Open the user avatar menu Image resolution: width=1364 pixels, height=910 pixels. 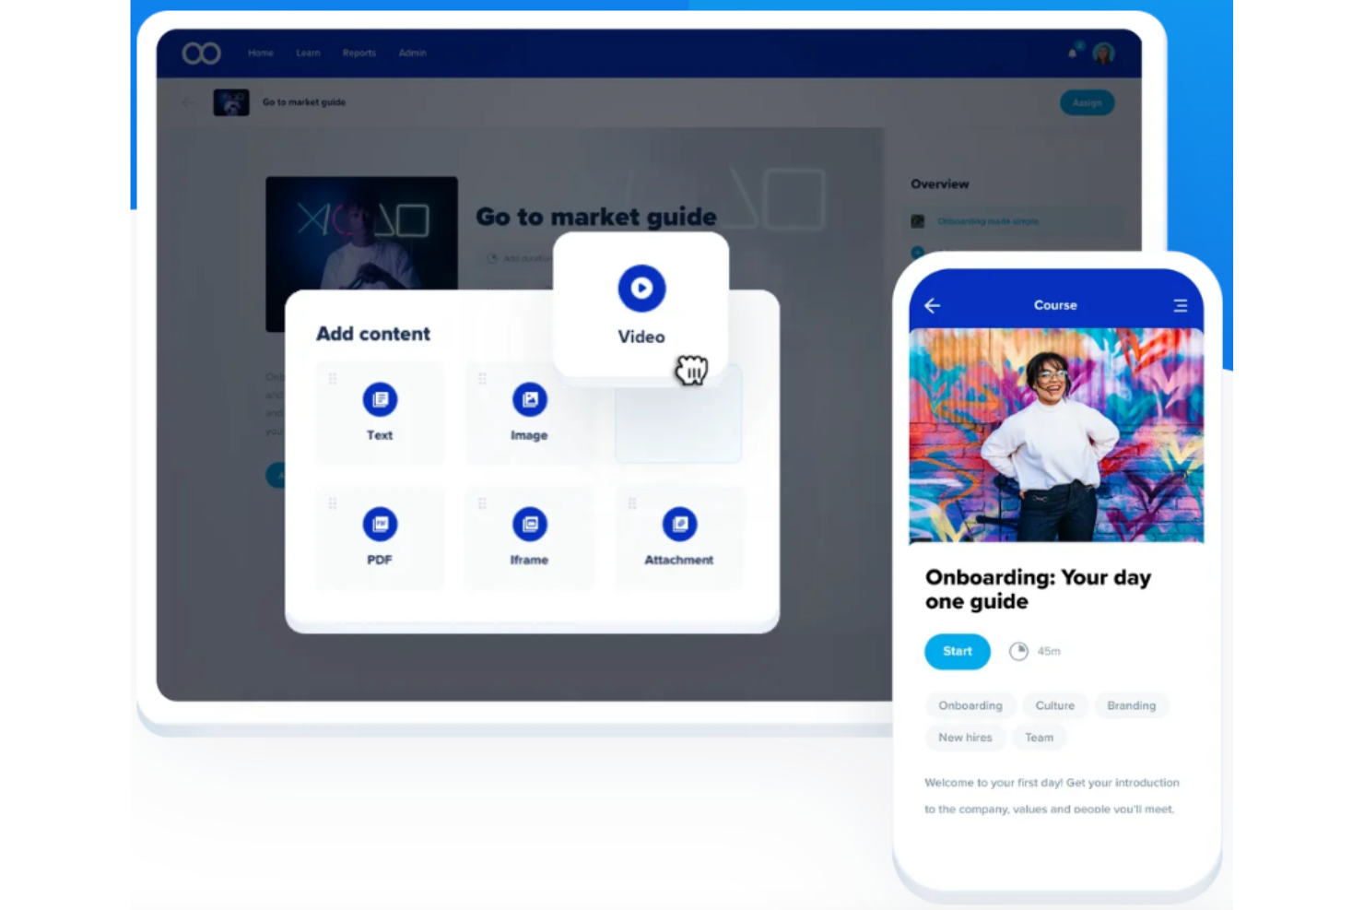tap(1103, 53)
